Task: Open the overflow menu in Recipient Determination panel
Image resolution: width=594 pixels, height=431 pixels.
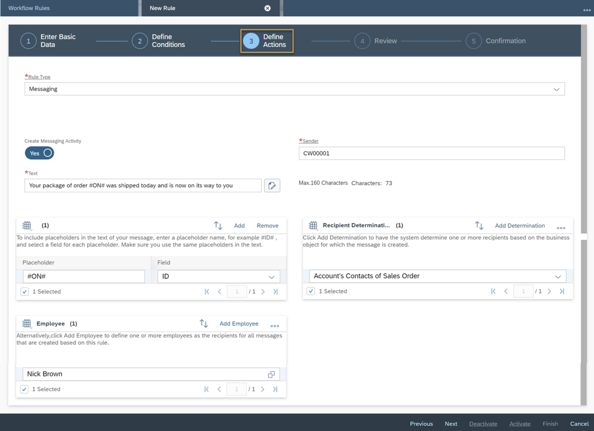Action: click(561, 228)
